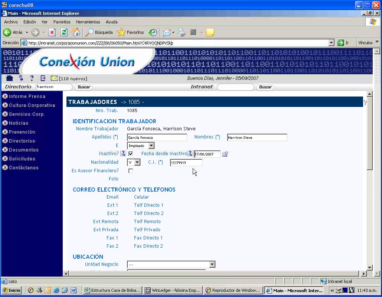This screenshot has height=297, width=382.
Task: Open the Informe Prensa sidebar link
Action: pos(27,96)
